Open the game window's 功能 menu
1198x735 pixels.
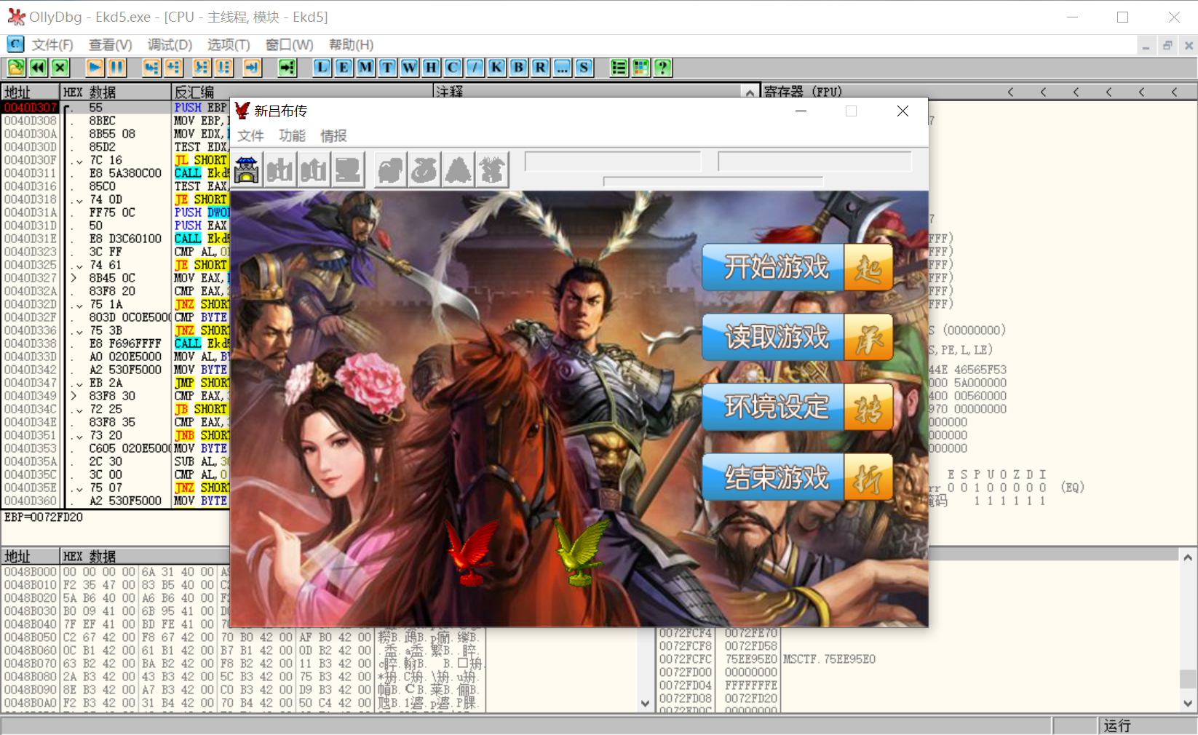pos(292,136)
